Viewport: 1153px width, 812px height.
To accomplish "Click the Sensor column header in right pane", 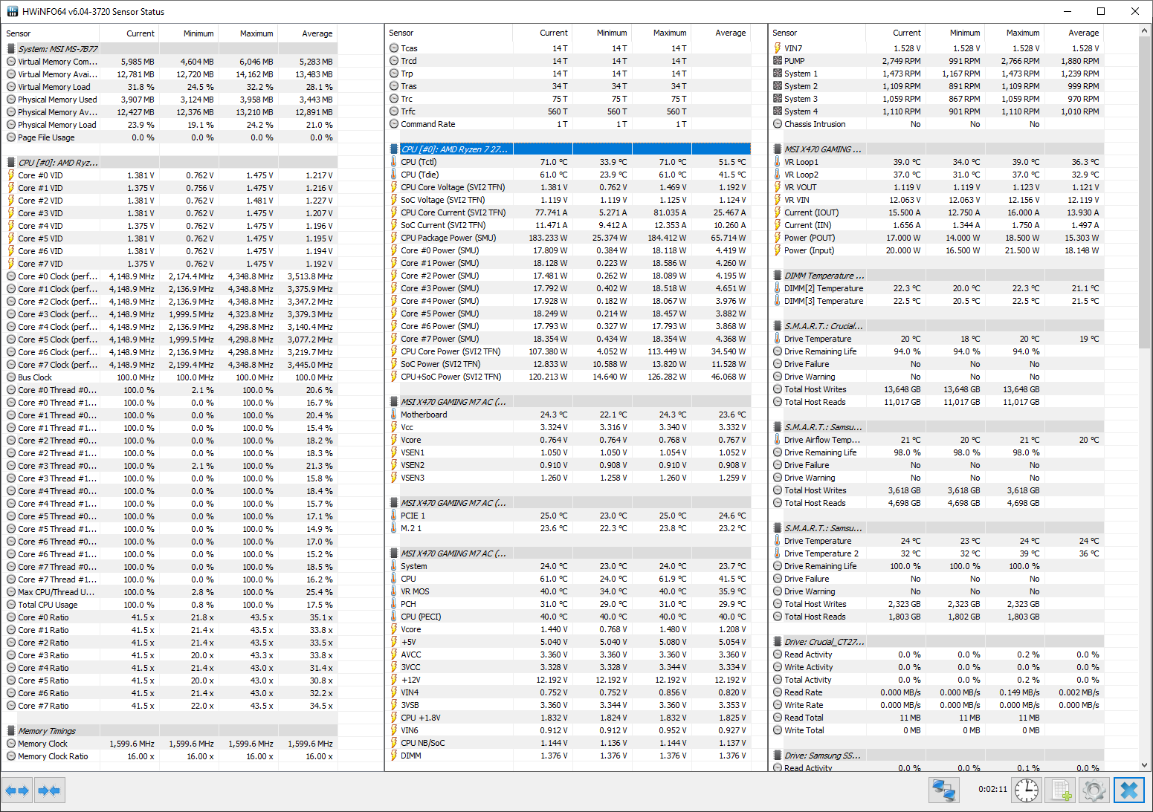I will coord(818,33).
